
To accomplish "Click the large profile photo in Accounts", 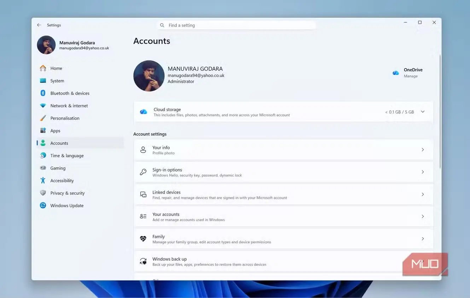I will (149, 76).
